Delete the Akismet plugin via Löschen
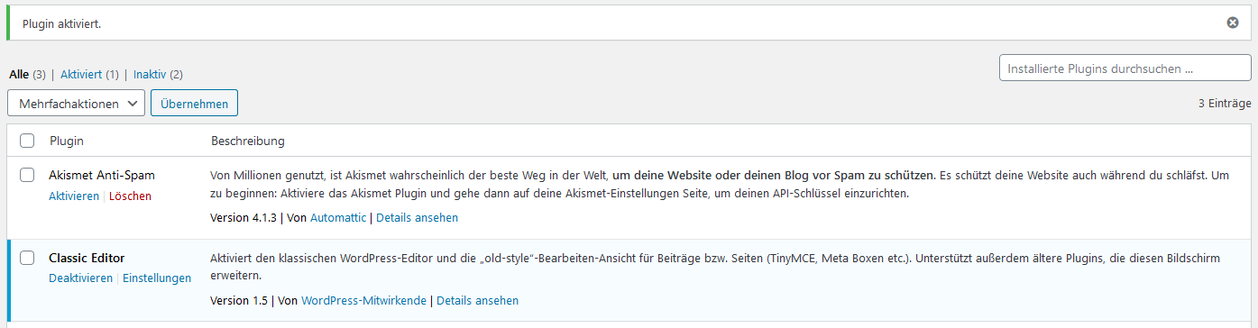 tap(131, 196)
